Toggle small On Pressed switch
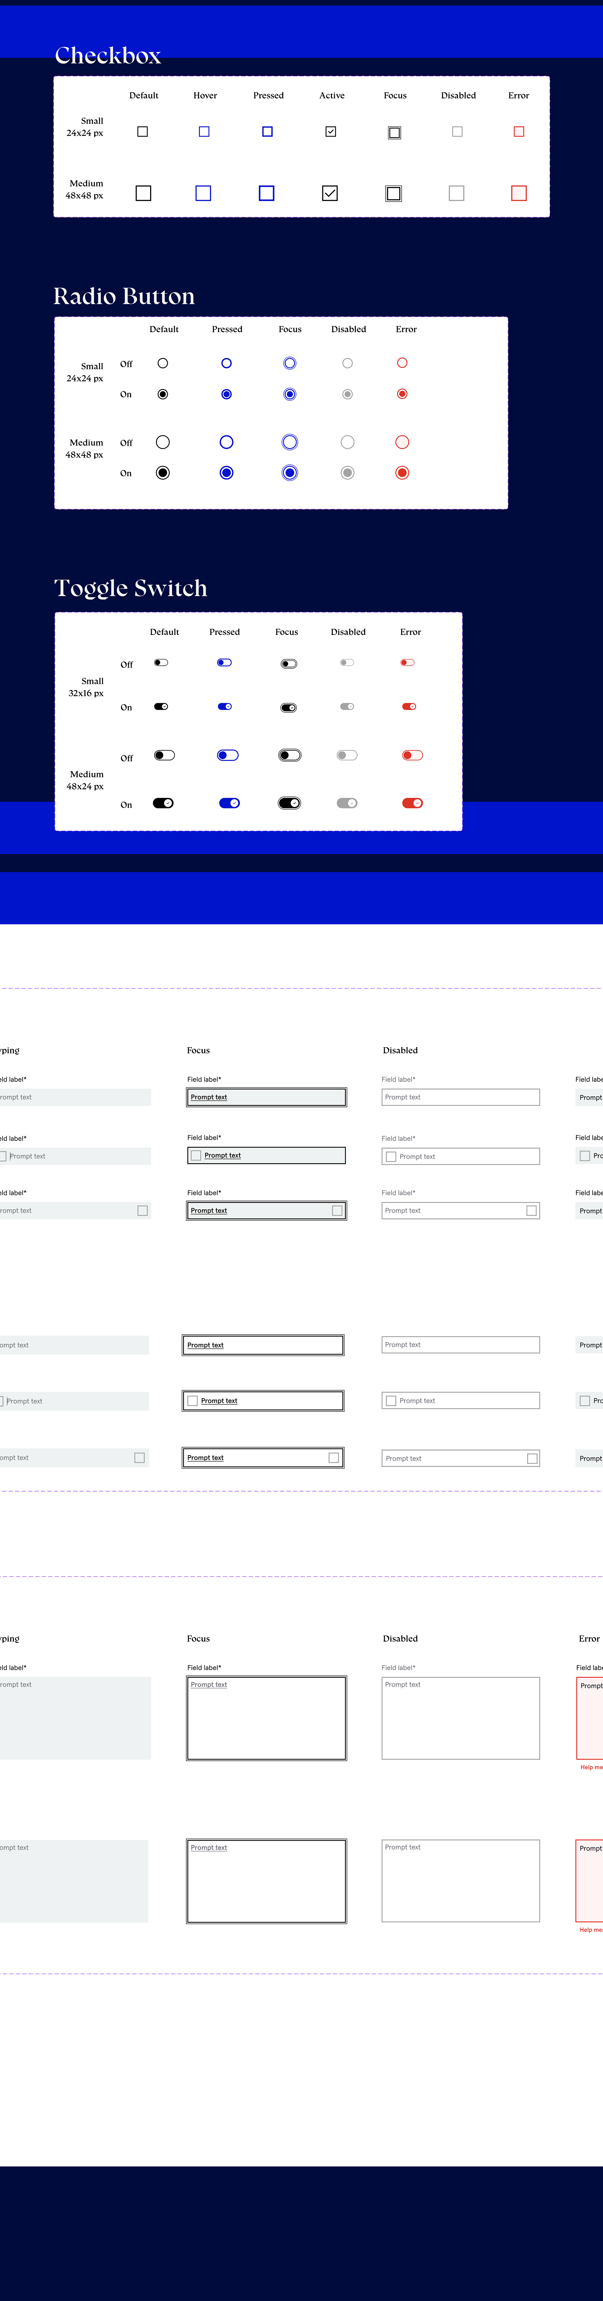603x2301 pixels. click(x=225, y=707)
